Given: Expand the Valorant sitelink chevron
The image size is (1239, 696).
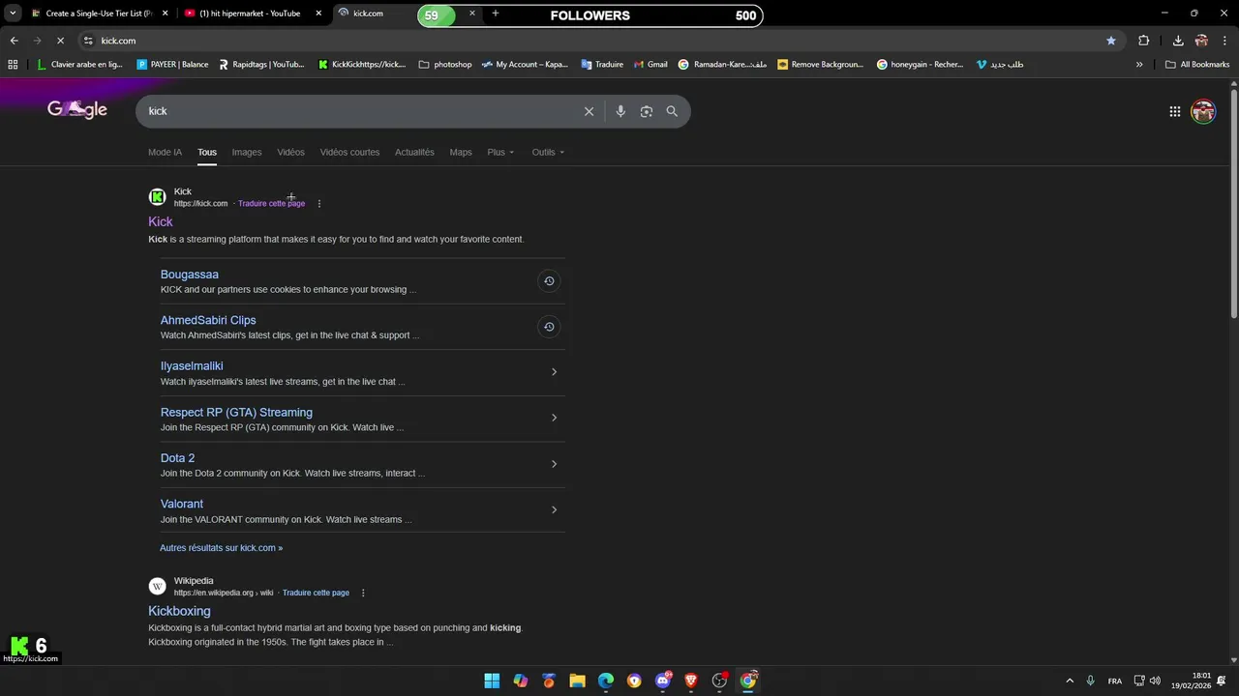Looking at the screenshot, I should point(554,509).
